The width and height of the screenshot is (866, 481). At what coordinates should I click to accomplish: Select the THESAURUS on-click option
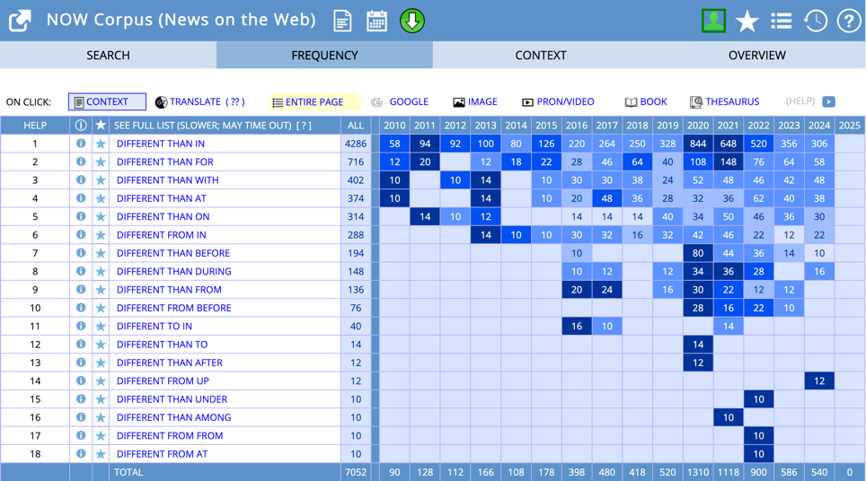pyautogui.click(x=725, y=102)
